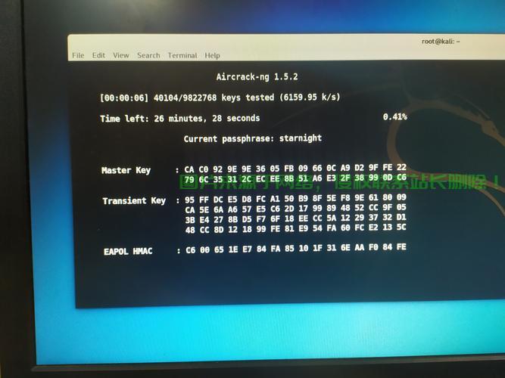This screenshot has width=505, height=378.
Task: Click the EAPOL HMAC hex value
Action: tap(295, 248)
